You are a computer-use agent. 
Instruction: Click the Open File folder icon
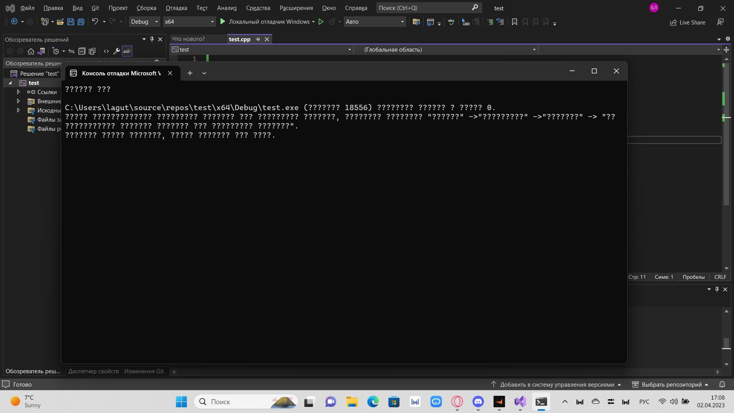pos(60,22)
